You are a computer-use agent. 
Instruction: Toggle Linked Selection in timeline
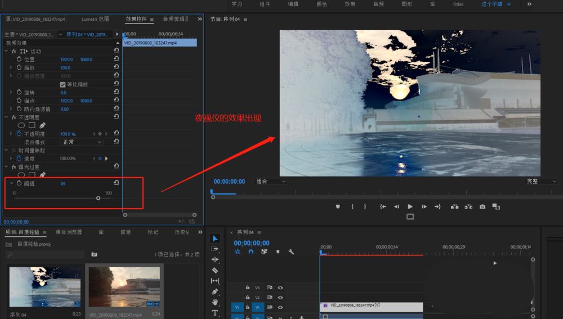coord(264,252)
